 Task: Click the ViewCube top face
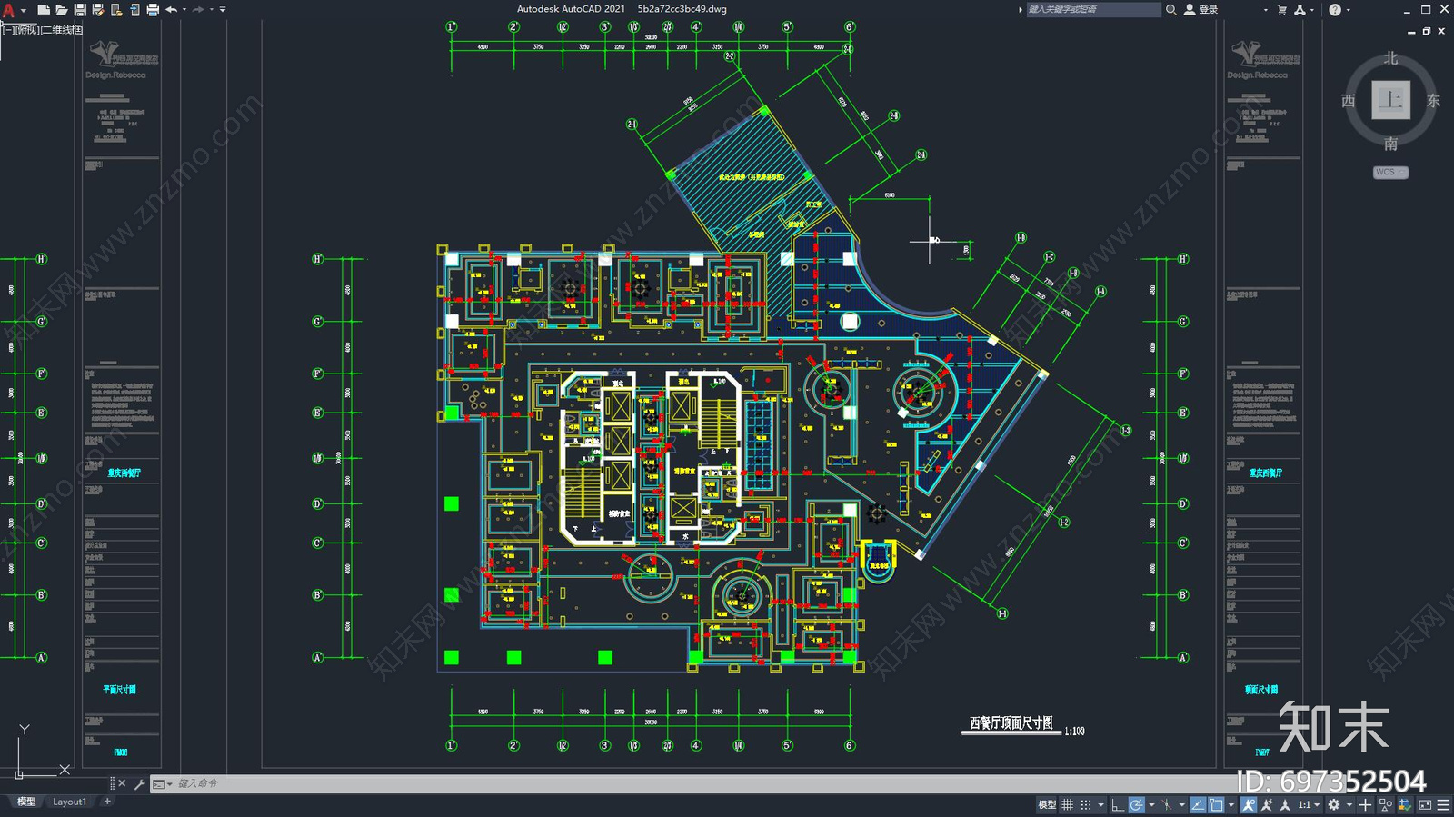[x=1390, y=100]
